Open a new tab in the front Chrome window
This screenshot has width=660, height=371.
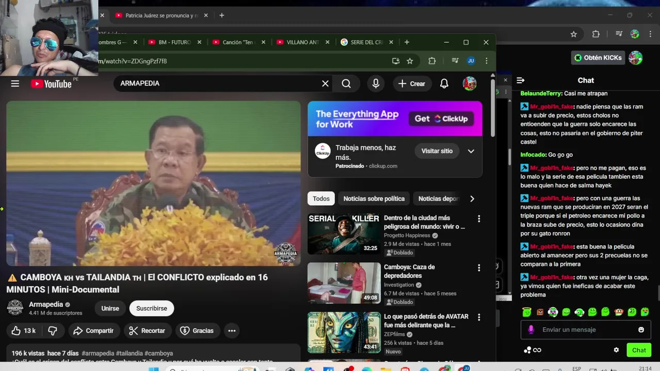click(407, 42)
